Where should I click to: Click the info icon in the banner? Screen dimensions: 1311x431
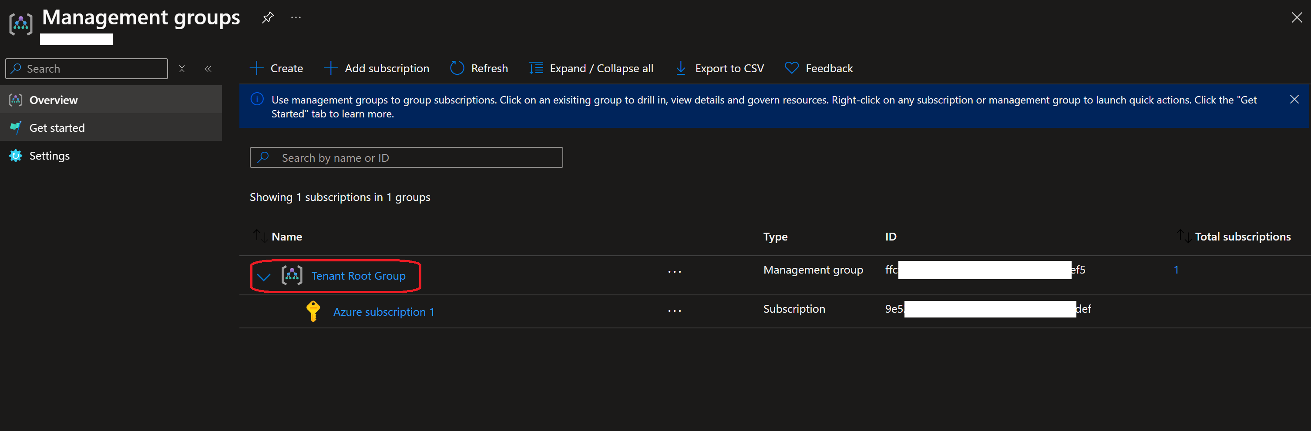[x=257, y=99]
